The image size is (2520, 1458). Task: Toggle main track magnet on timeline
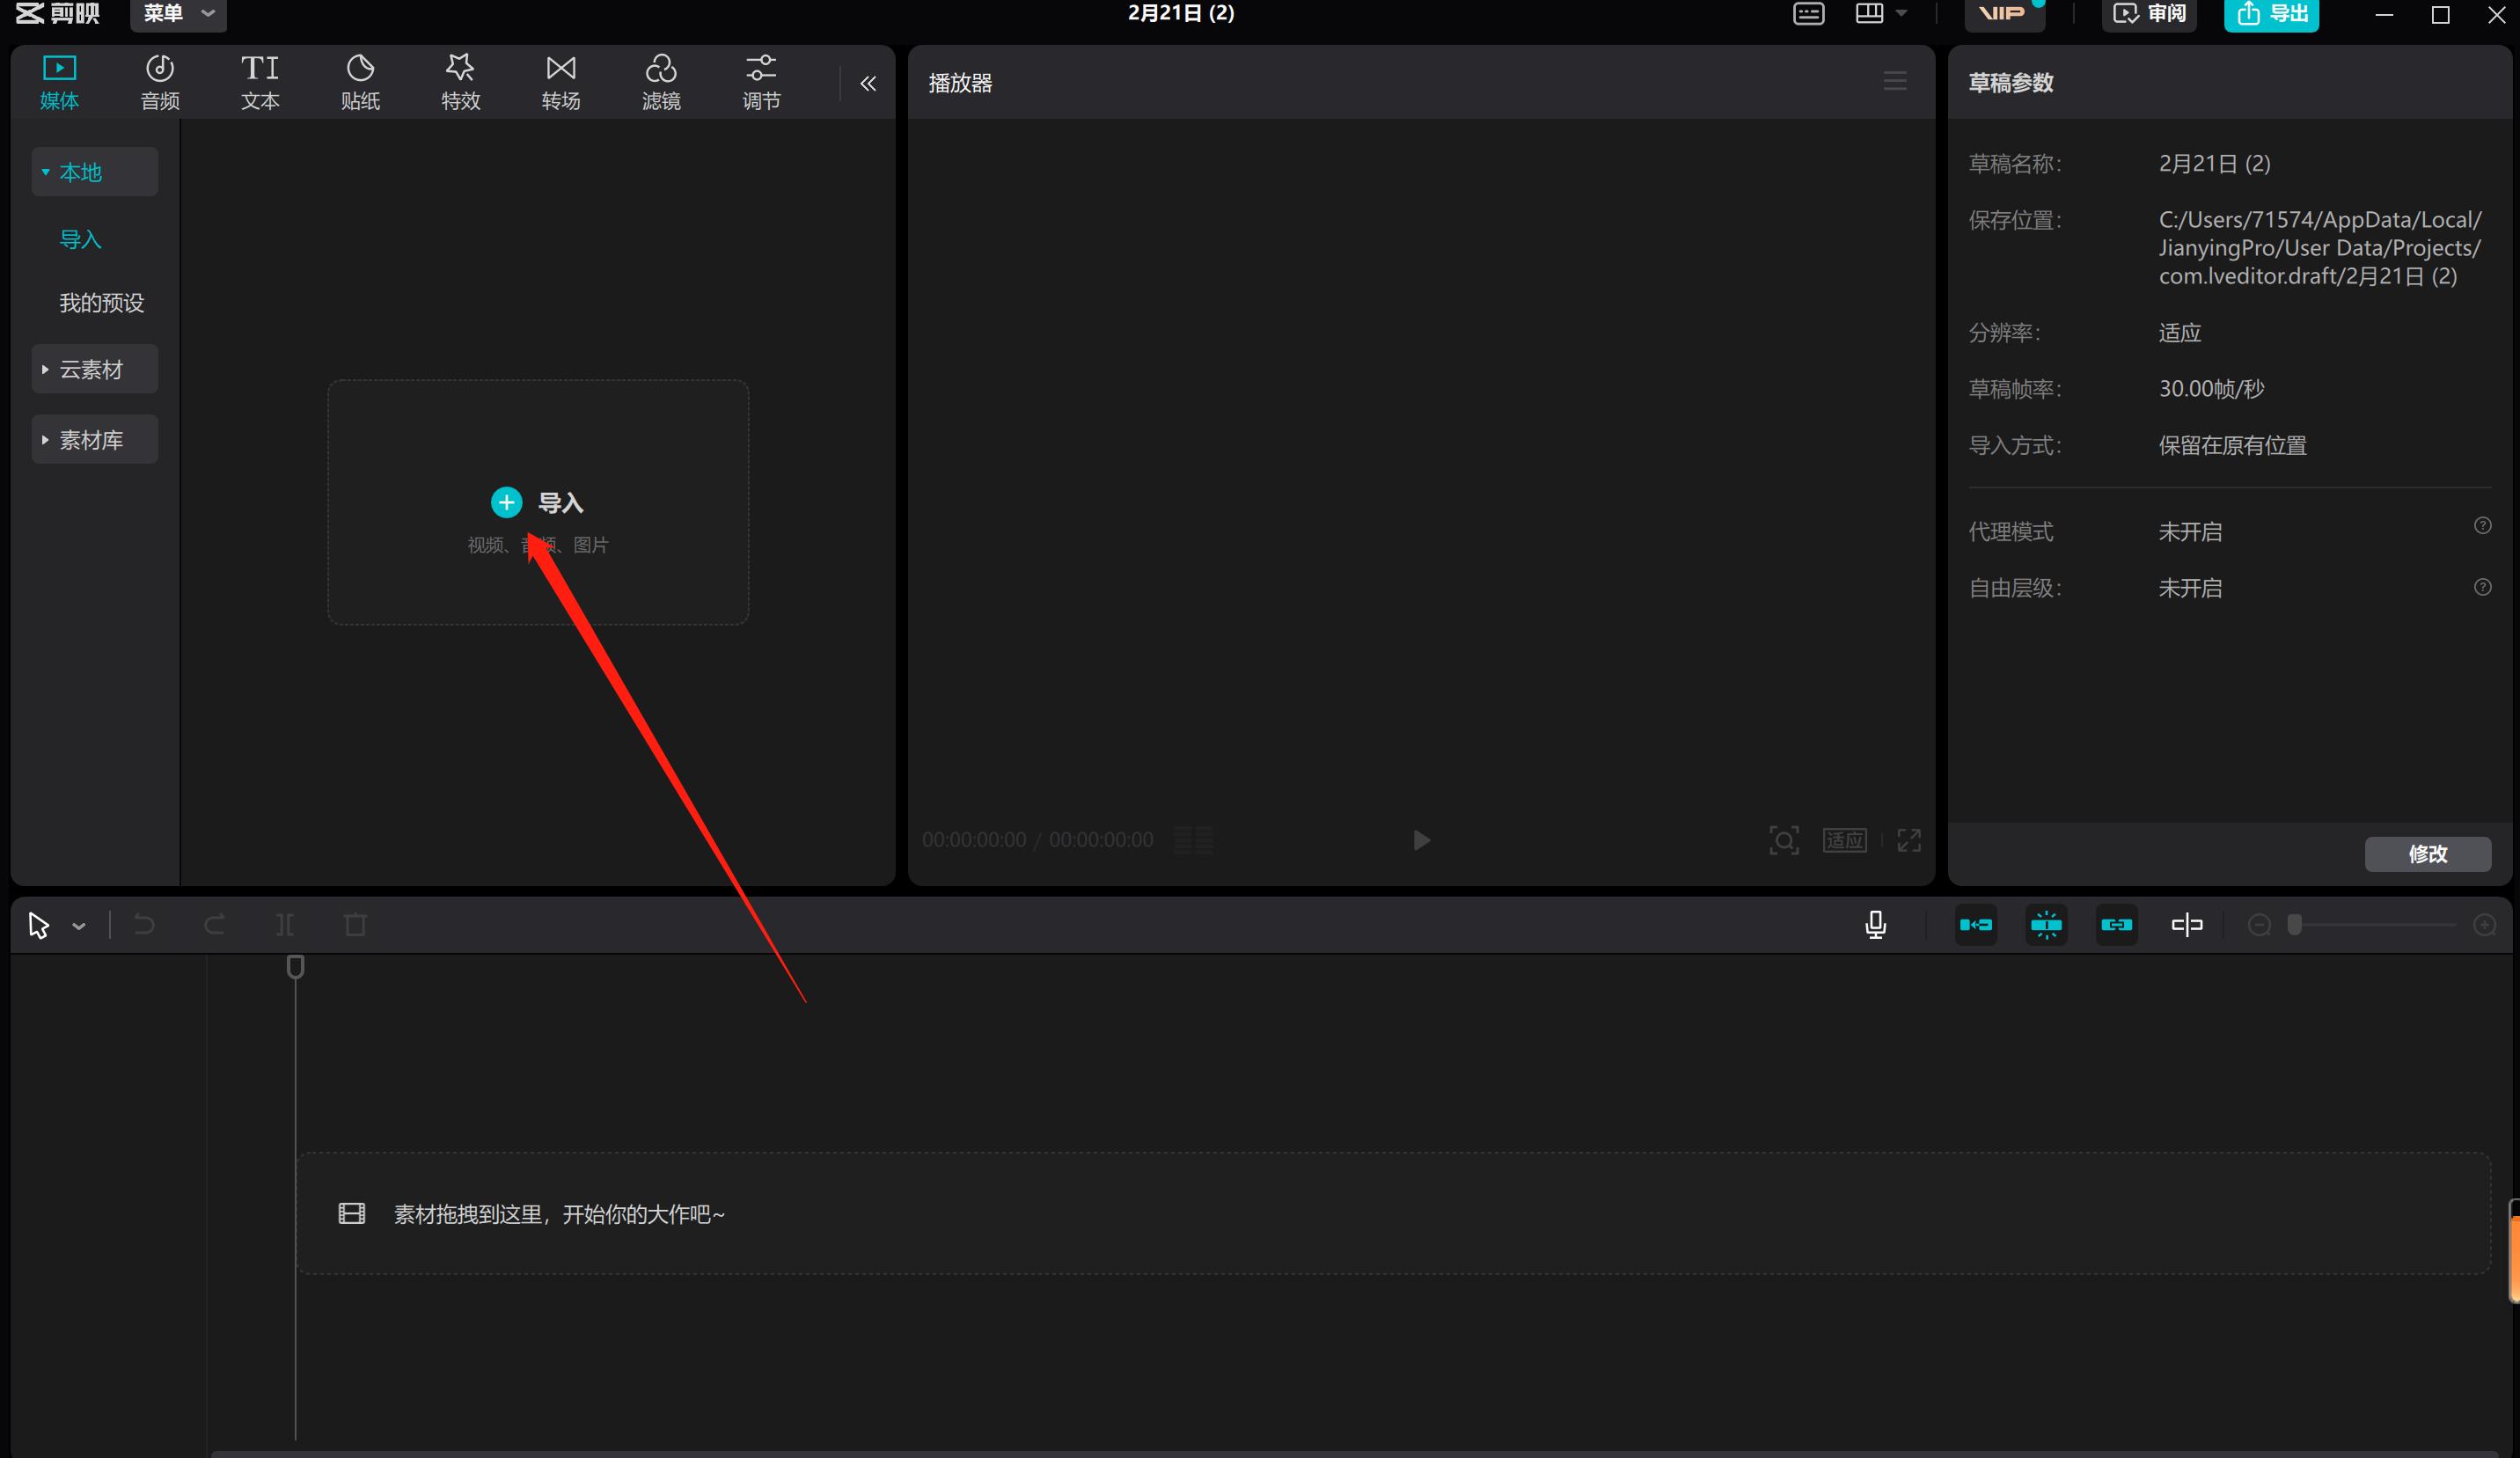pyautogui.click(x=1975, y=925)
